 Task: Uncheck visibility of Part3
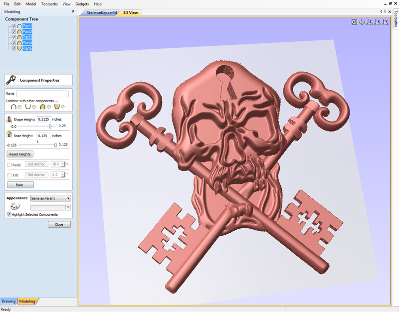tap(14, 37)
